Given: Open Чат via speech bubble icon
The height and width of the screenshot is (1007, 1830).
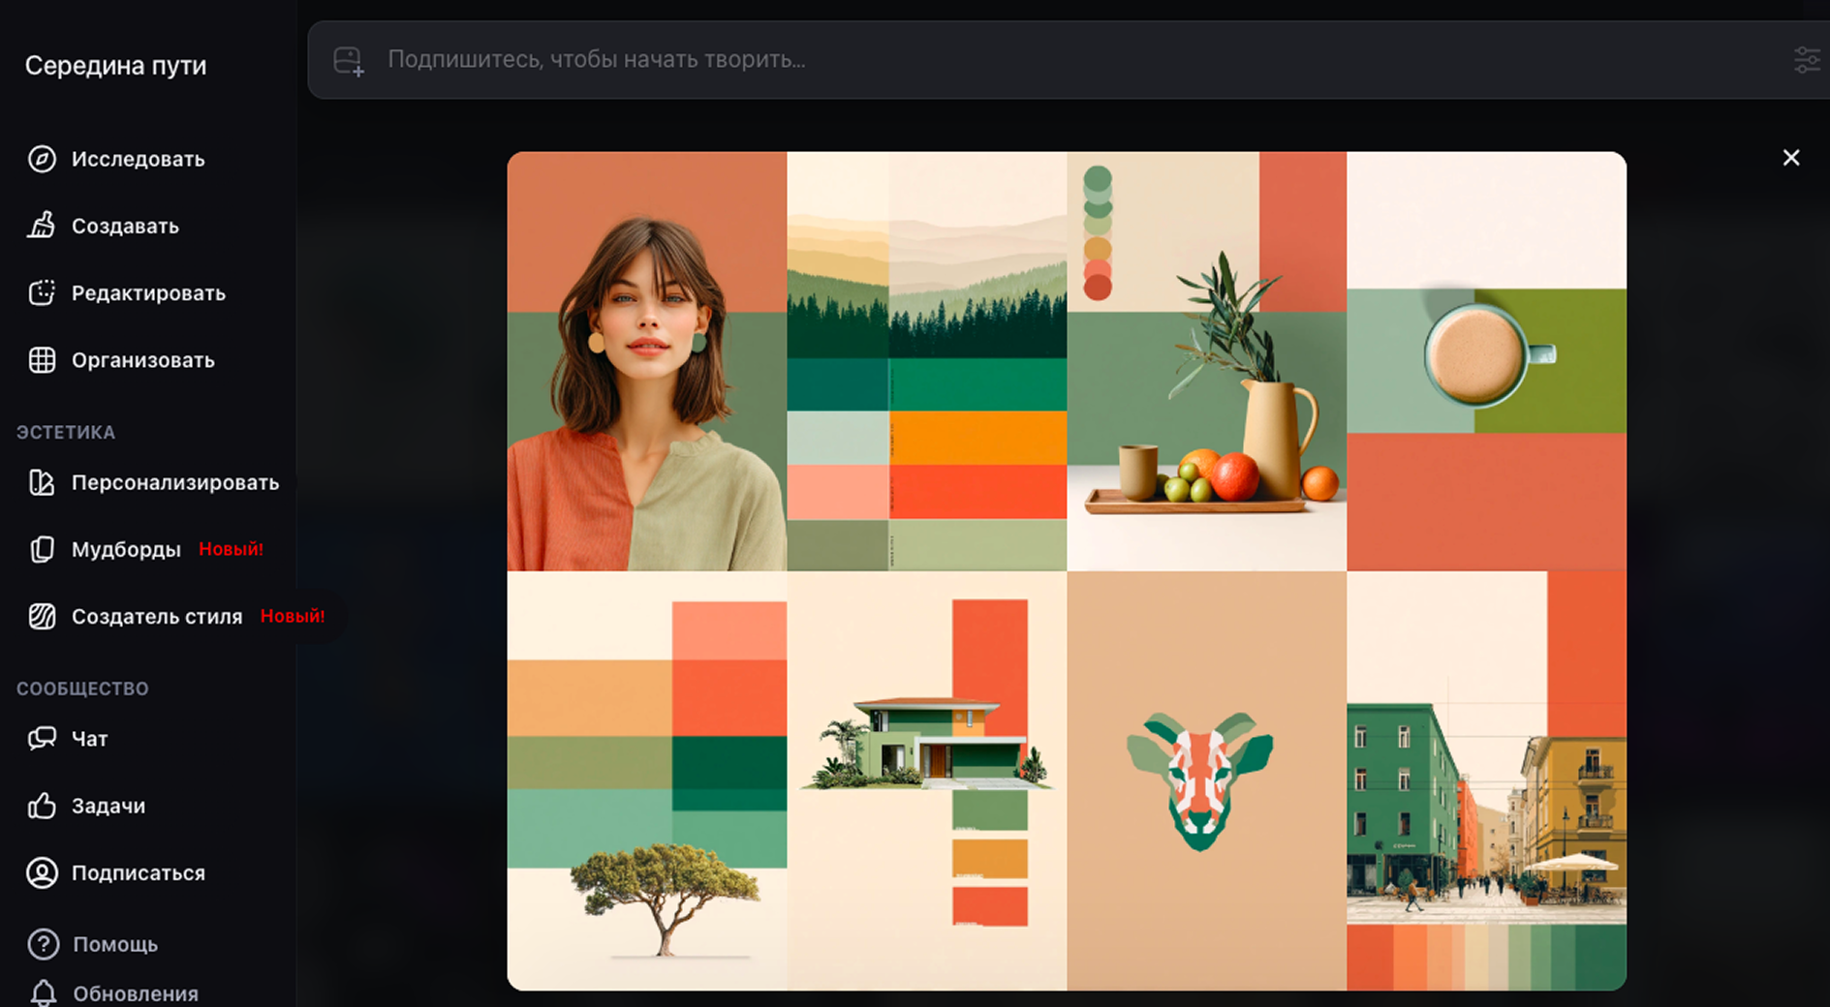Looking at the screenshot, I should 42,739.
